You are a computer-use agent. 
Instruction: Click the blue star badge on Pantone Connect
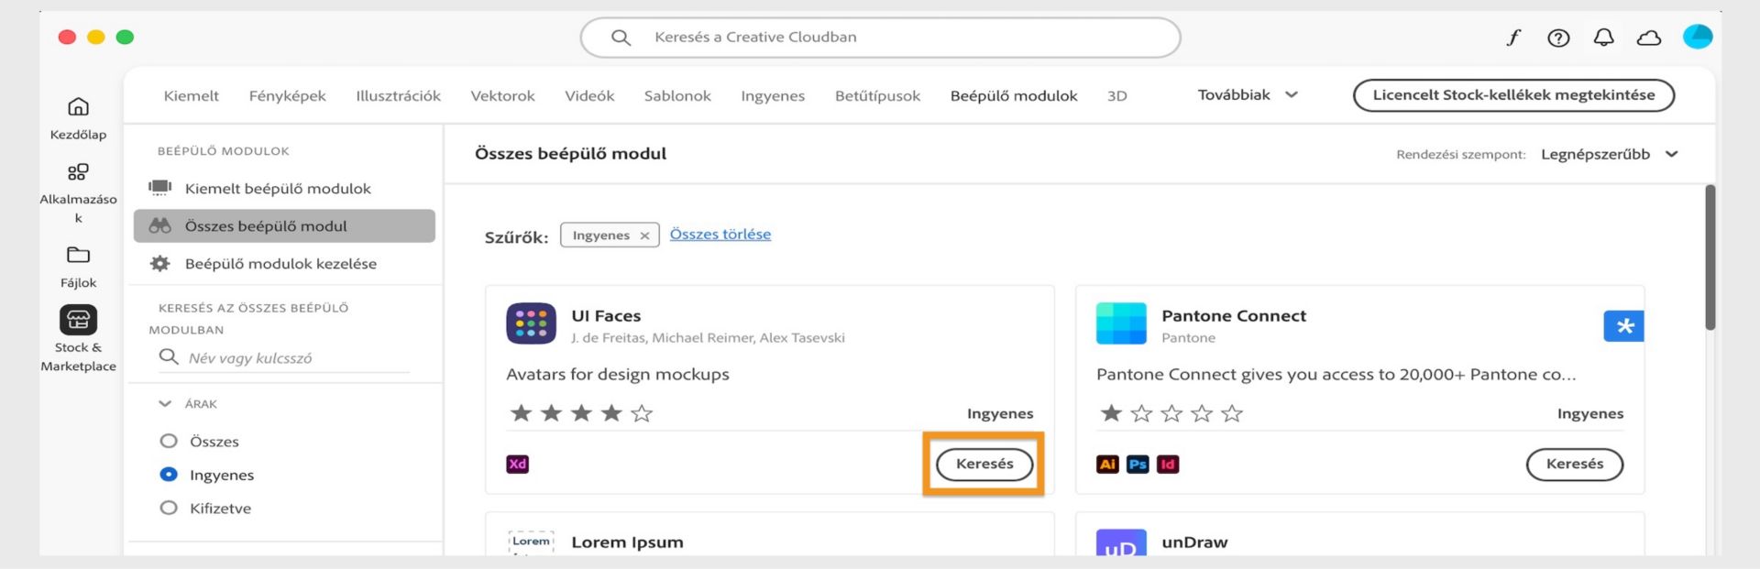tap(1623, 326)
